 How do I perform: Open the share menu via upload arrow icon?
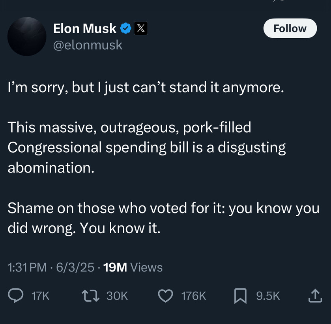315,296
